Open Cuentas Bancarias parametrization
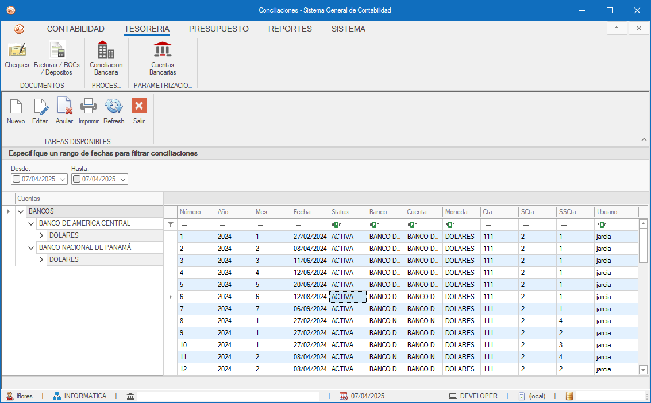Viewport: 651px width, 403px height. 163,59
